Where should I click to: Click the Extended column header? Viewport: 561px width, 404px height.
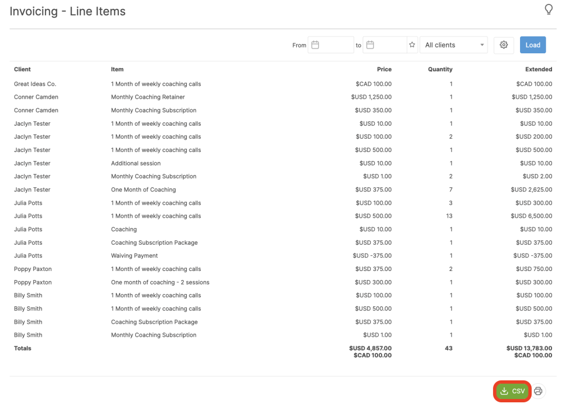[539, 69]
